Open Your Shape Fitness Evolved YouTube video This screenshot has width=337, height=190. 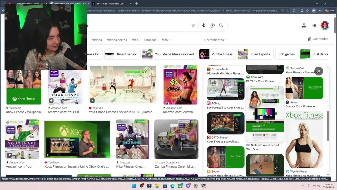tap(123, 85)
